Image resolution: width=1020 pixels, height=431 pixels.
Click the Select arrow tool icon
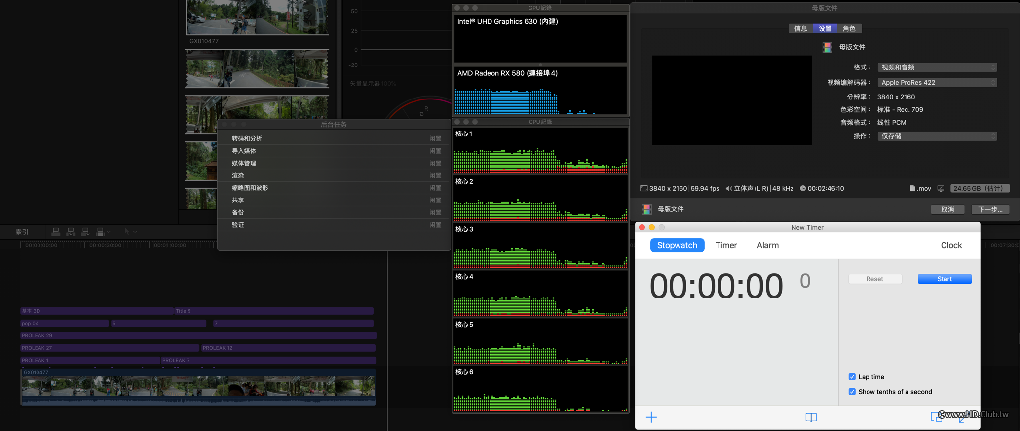[x=127, y=232]
